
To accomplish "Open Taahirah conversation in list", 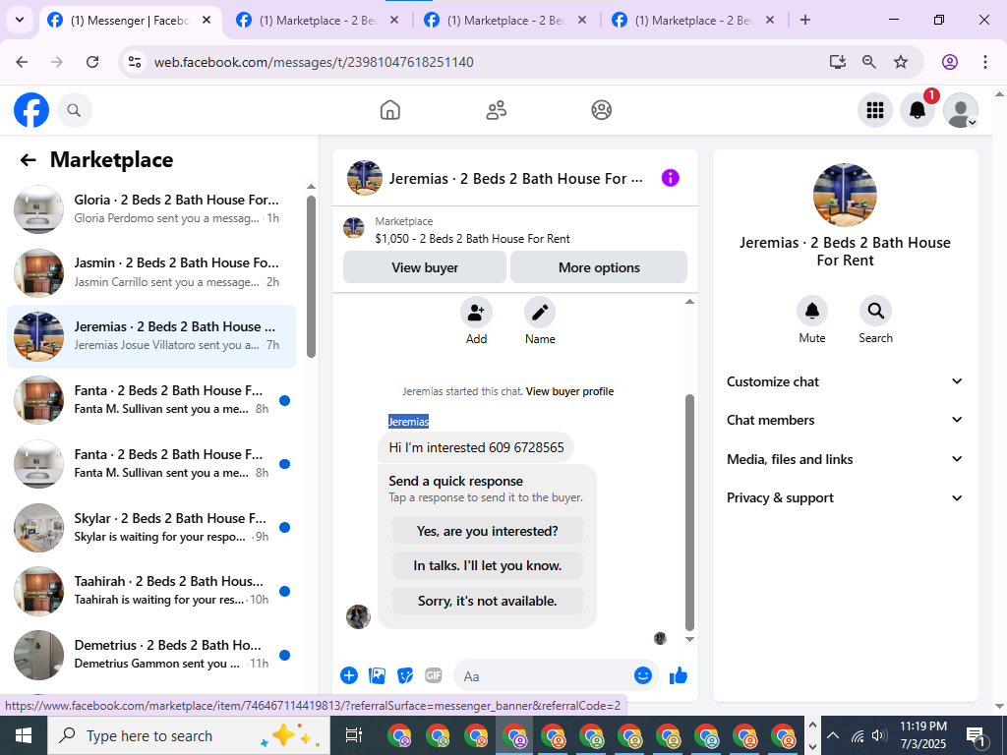I will coord(152,591).
